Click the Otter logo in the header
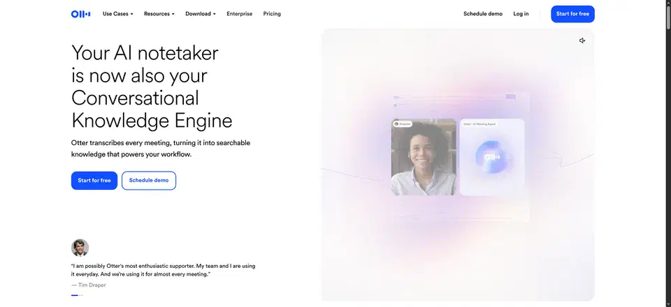 click(80, 14)
